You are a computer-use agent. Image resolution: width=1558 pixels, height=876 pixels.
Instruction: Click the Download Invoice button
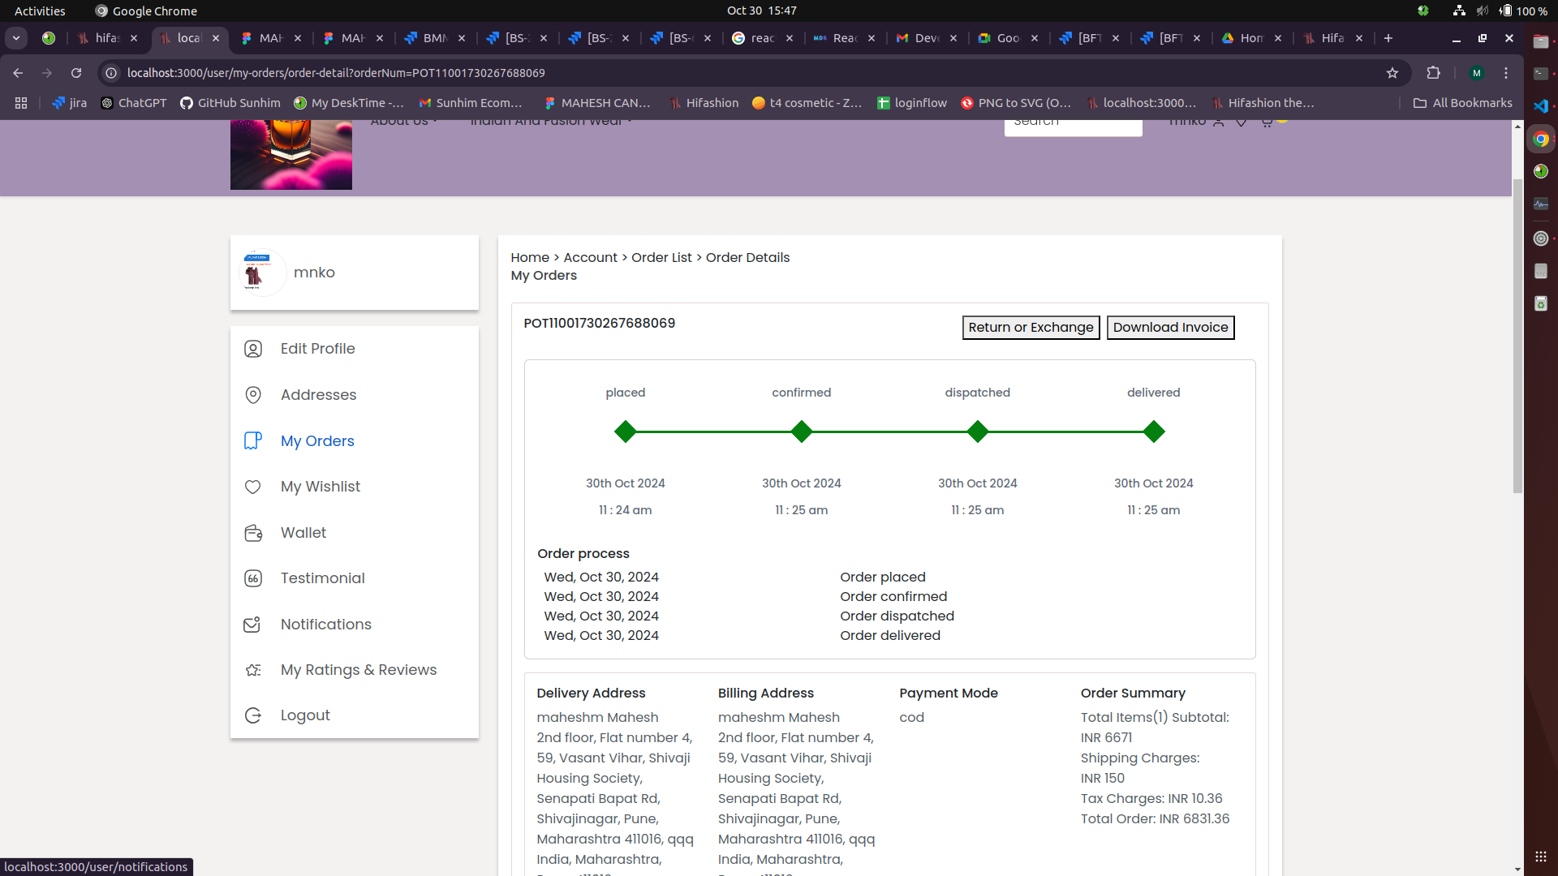1170,328
